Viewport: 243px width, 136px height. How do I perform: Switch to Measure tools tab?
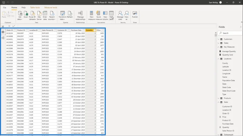pyautogui.click(x=51, y=7)
